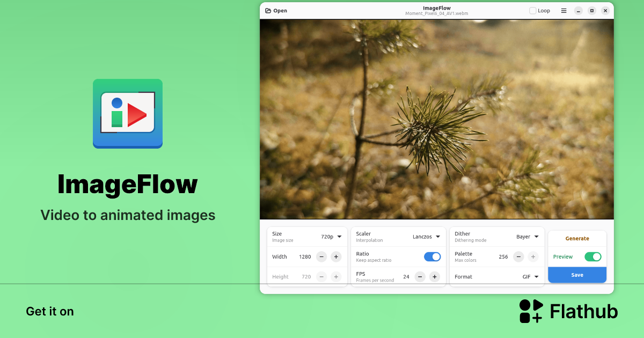Viewport: 644px width, 338px height.
Task: Disable the Keep aspect ratio toggle
Action: click(x=432, y=256)
